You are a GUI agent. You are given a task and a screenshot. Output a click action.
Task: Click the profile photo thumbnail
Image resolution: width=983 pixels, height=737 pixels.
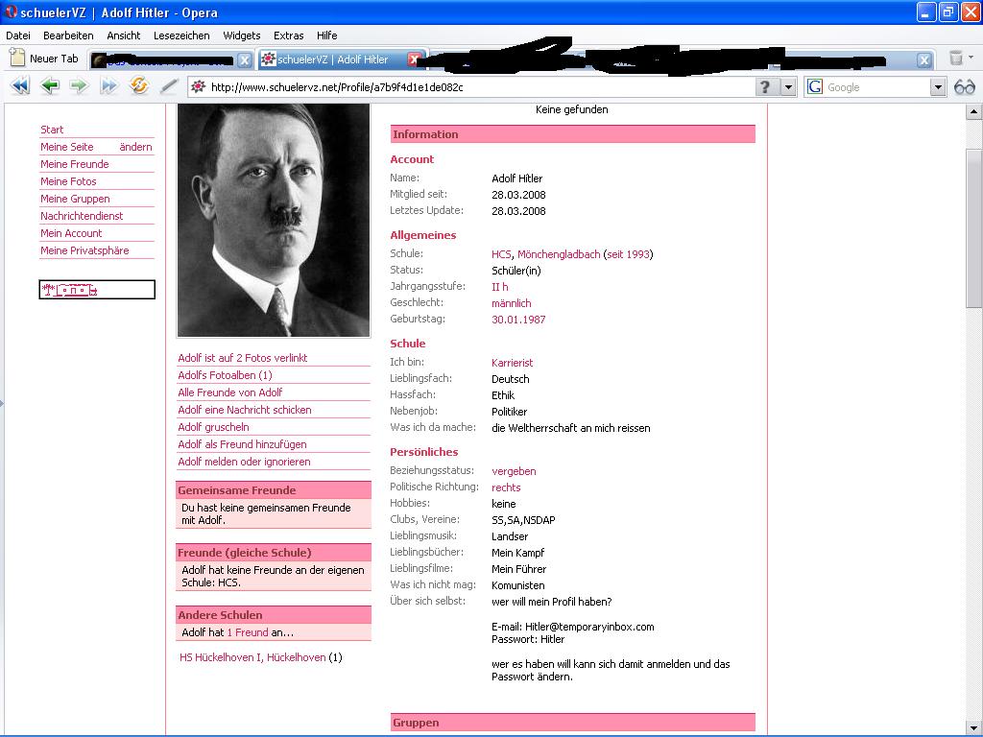[x=274, y=220]
